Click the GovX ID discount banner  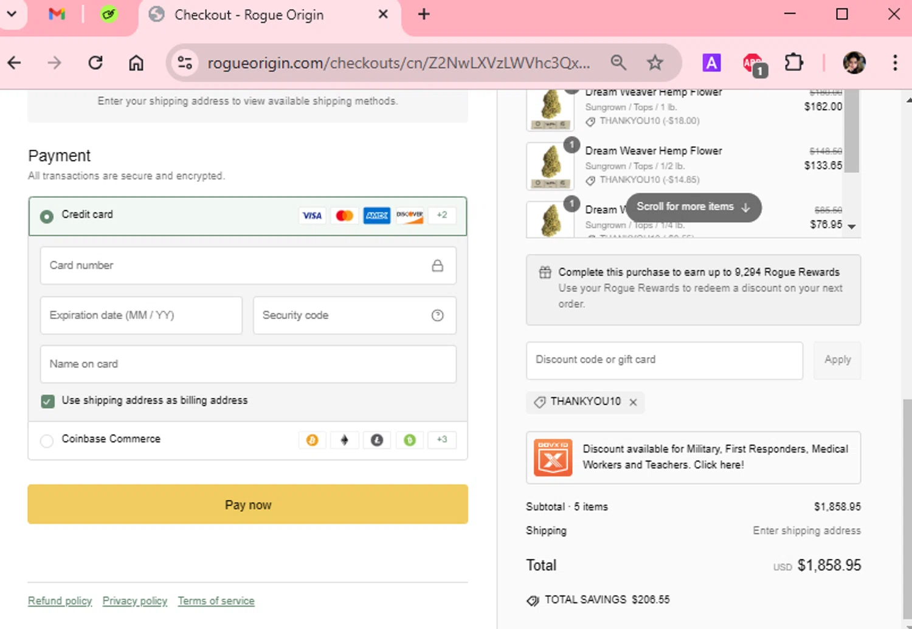point(693,457)
